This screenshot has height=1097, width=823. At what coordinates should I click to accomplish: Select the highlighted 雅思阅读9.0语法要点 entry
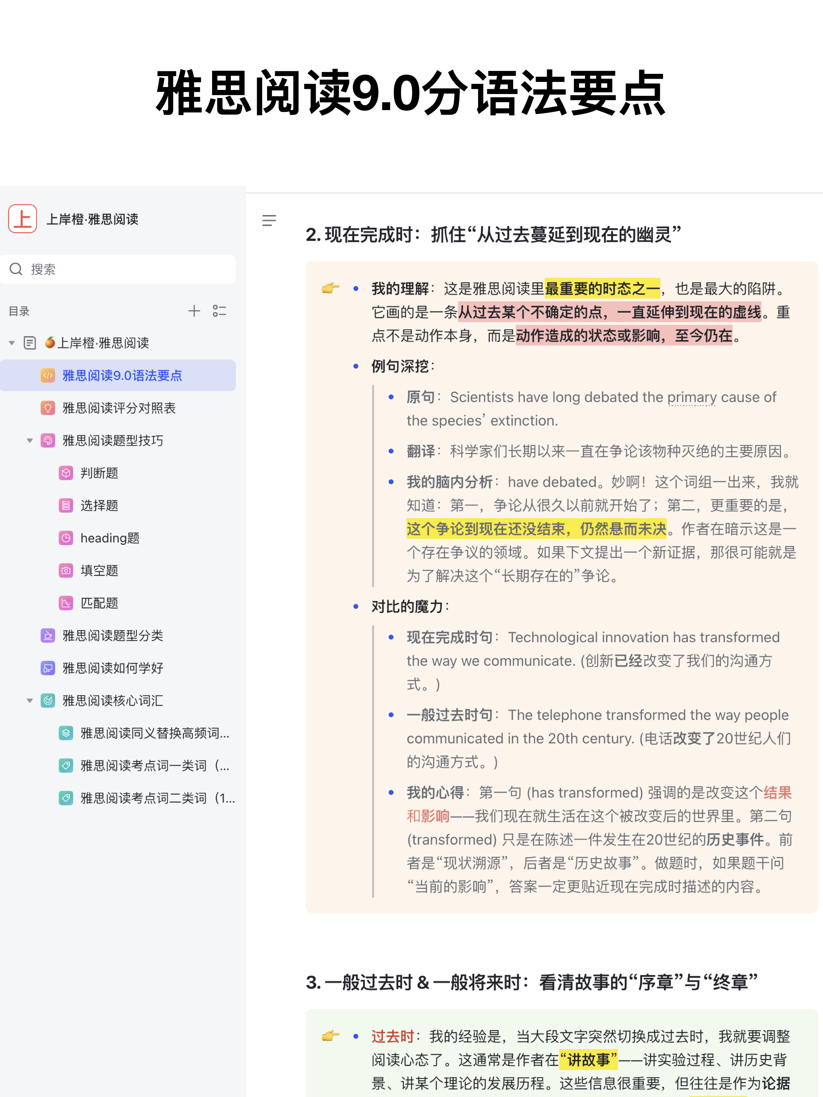[x=121, y=376]
